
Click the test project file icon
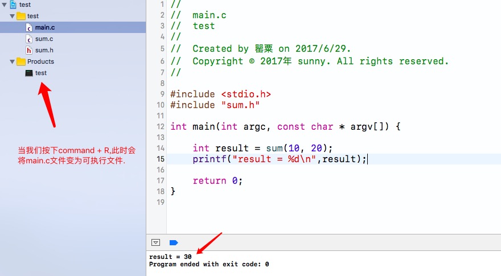[x=13, y=5]
